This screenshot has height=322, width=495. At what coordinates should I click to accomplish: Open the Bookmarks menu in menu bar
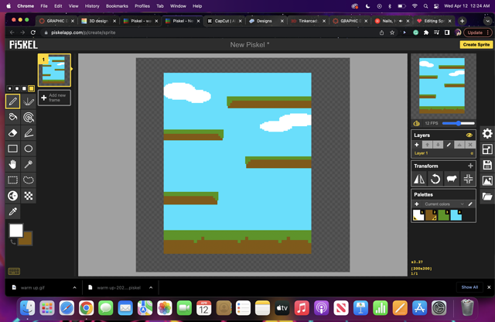[x=117, y=5]
